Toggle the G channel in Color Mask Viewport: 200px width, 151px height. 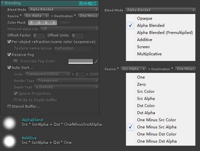pos(39,23)
